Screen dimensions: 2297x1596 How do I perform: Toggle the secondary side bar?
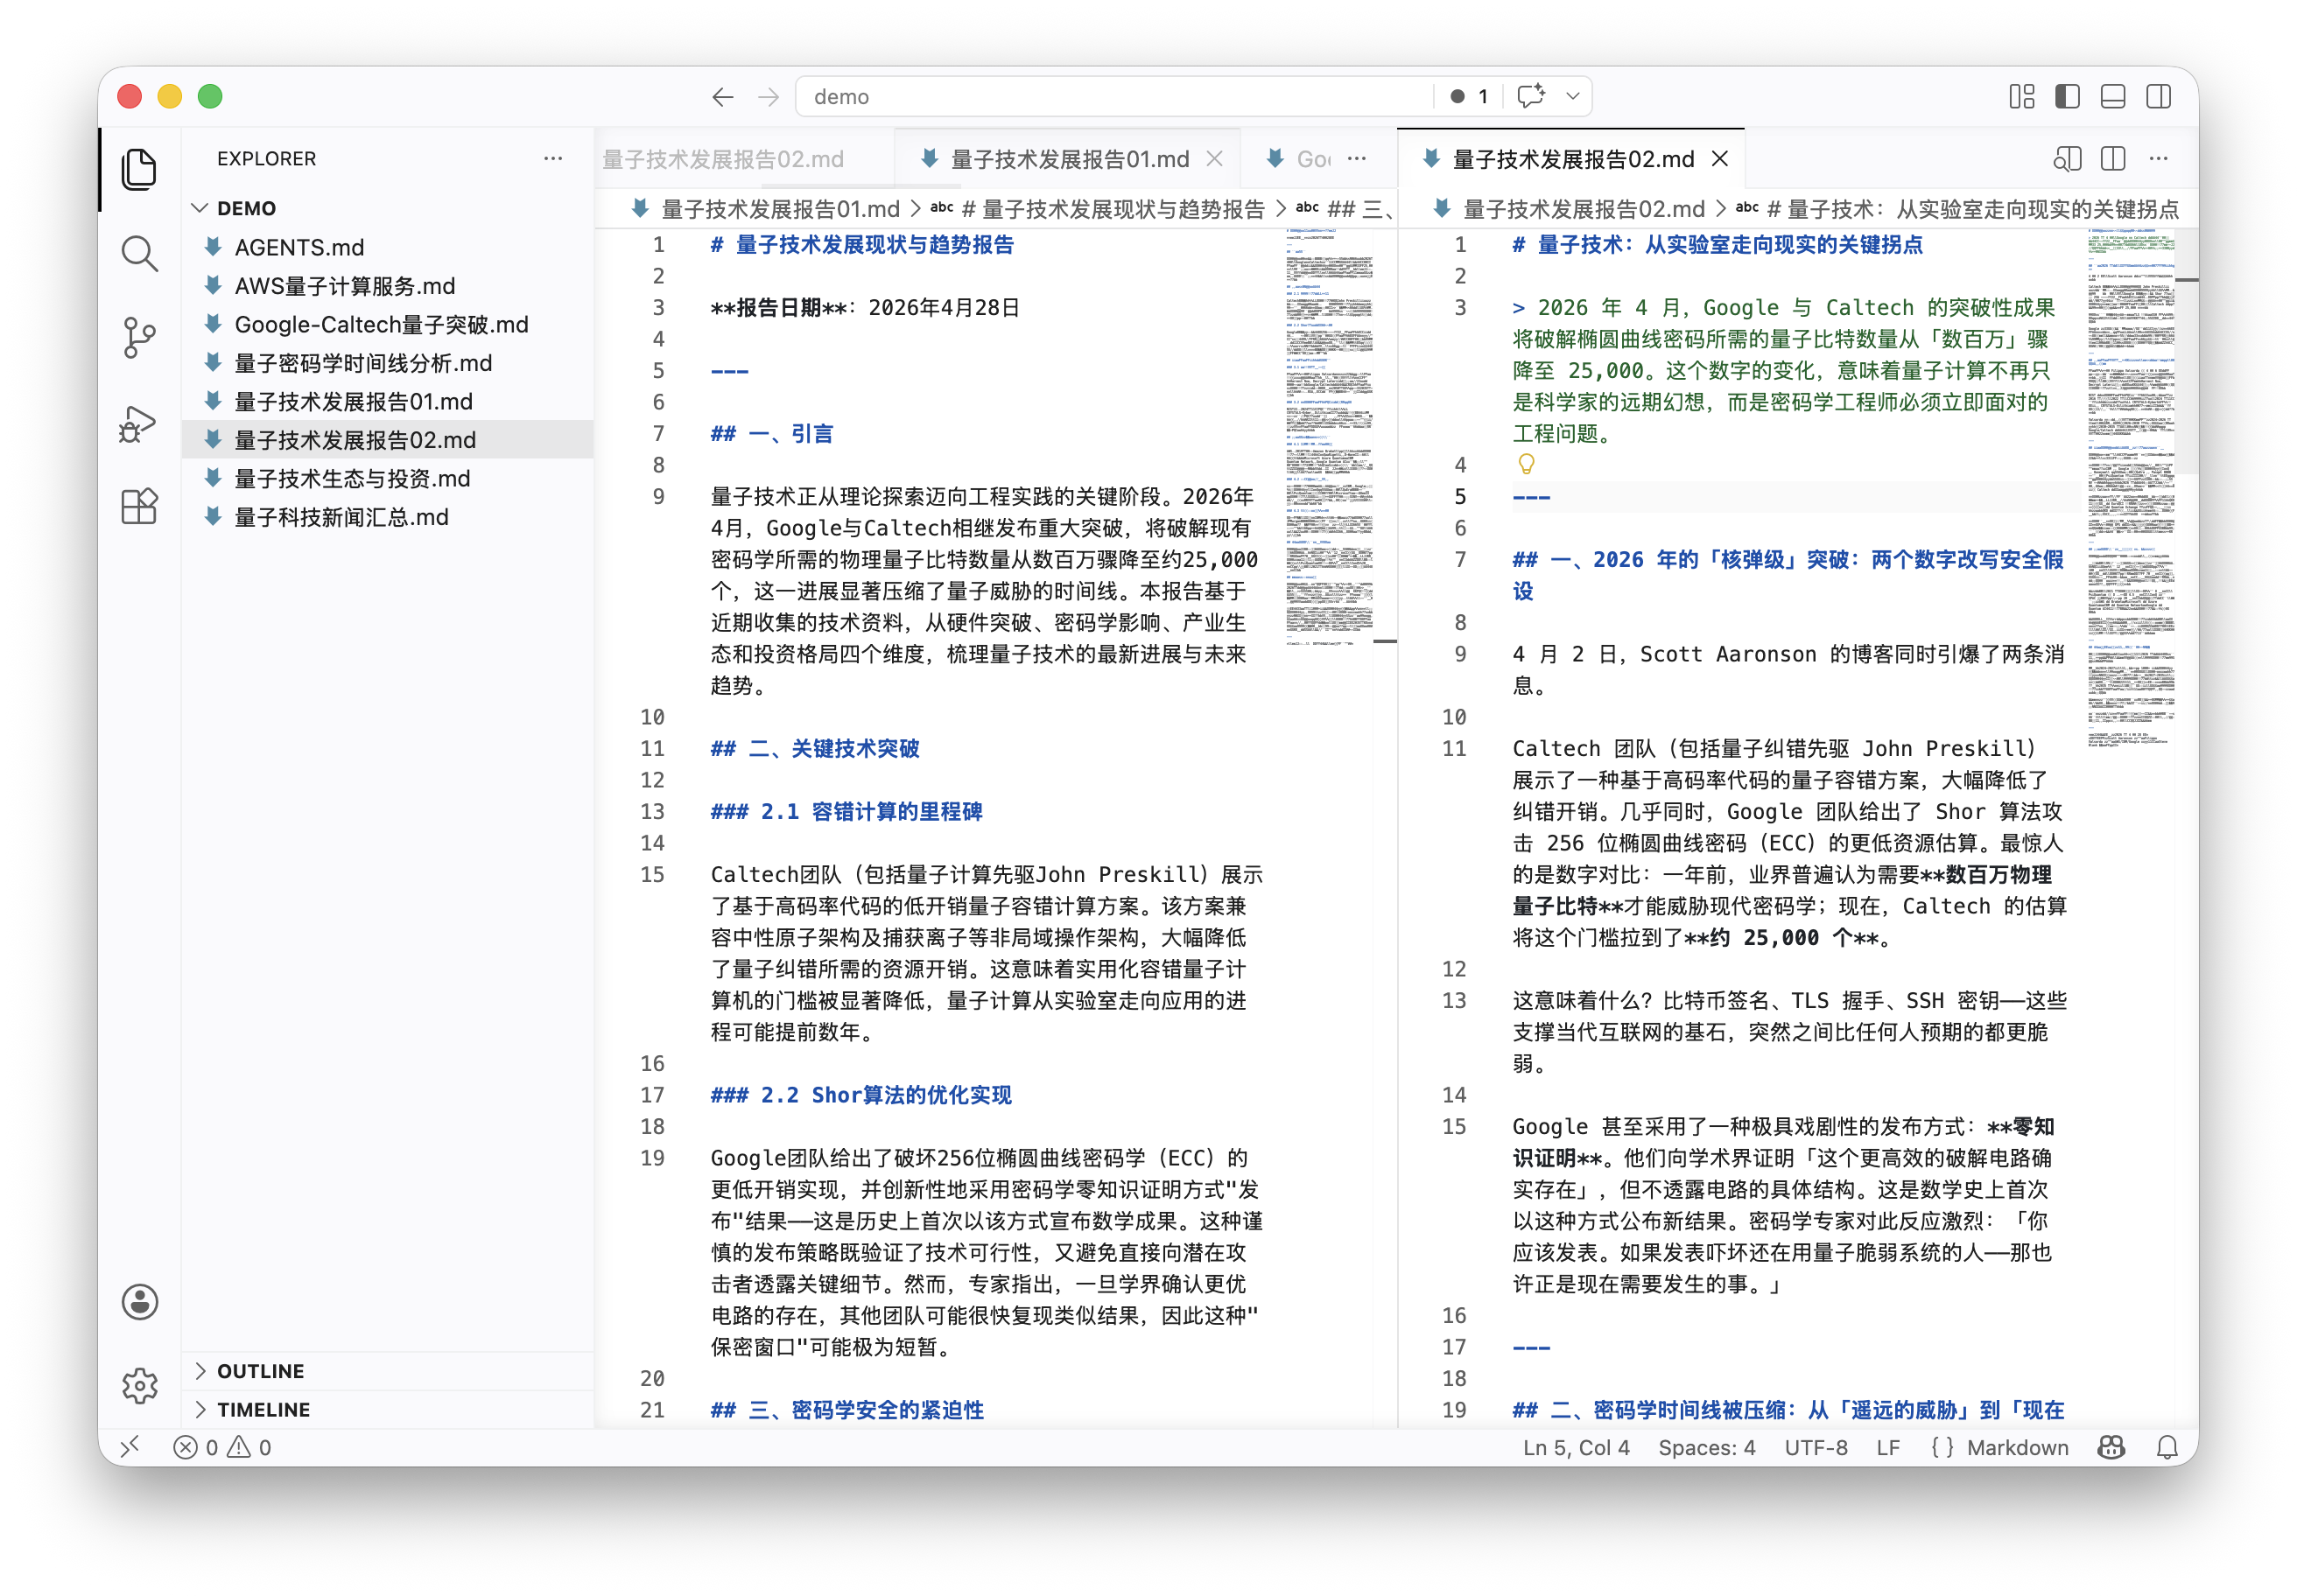pos(2159,96)
